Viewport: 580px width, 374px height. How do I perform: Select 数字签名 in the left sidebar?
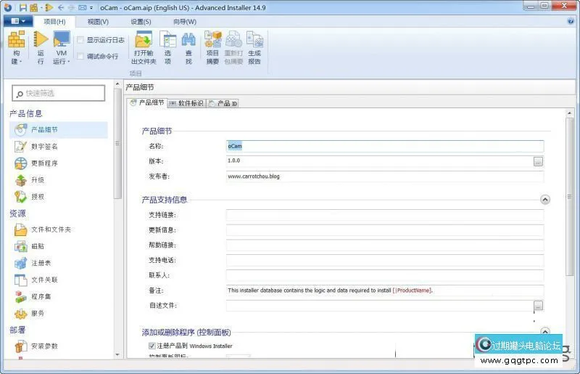click(x=44, y=147)
